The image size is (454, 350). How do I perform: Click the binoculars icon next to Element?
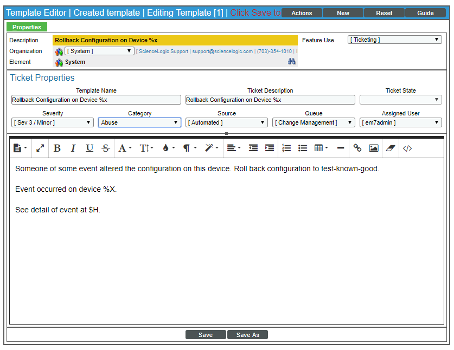pos(292,62)
